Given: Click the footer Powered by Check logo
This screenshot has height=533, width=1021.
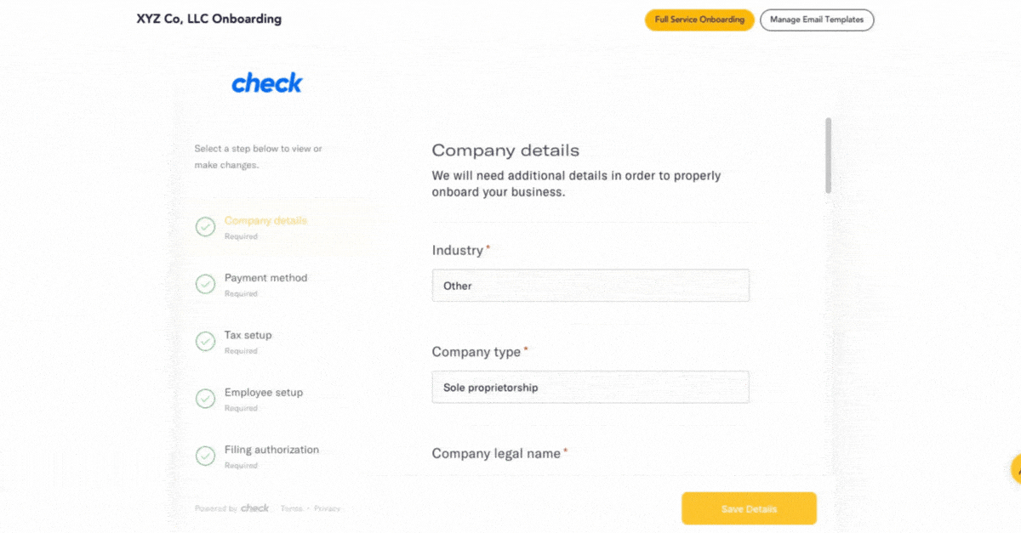Looking at the screenshot, I should pyautogui.click(x=254, y=508).
